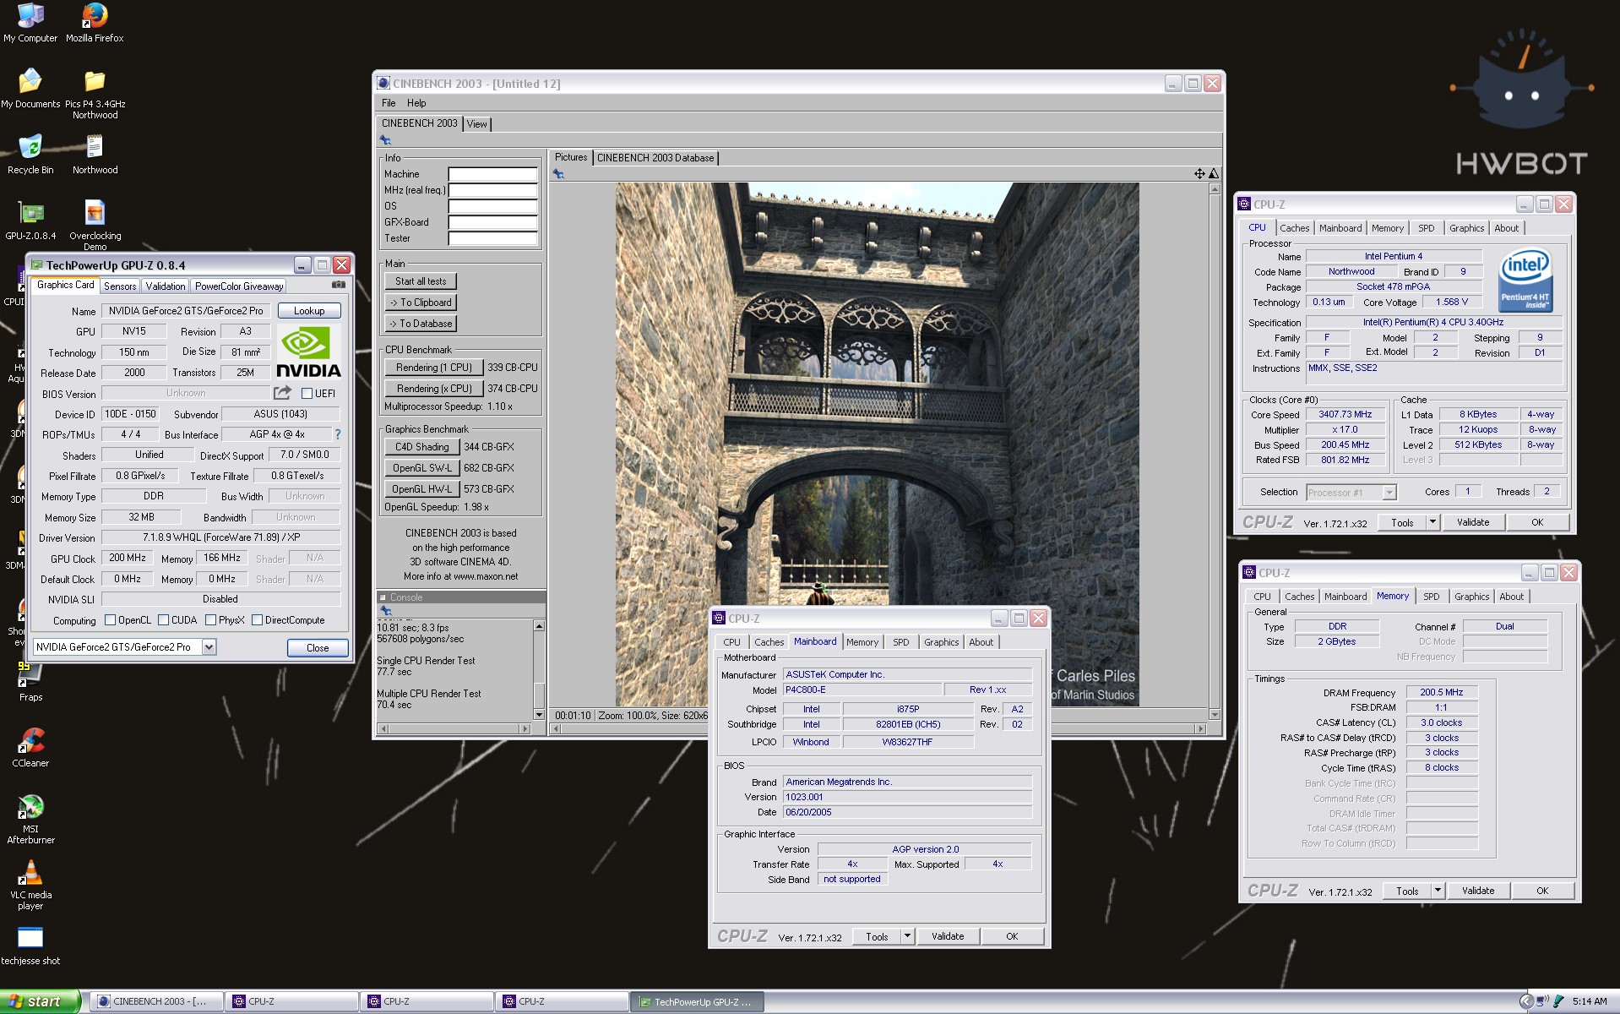Toggle PhysX checkbox in GPU-Z
Image resolution: width=1620 pixels, height=1014 pixels.
click(x=210, y=620)
